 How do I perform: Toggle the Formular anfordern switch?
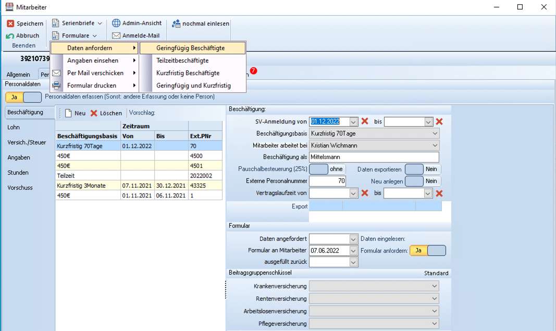point(427,251)
